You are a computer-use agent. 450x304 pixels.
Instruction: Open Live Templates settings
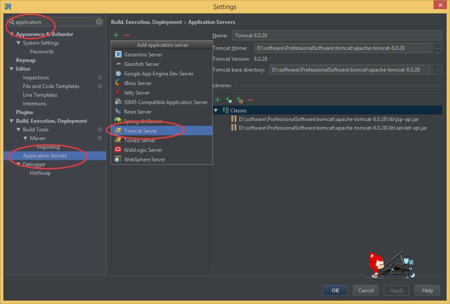40,95
